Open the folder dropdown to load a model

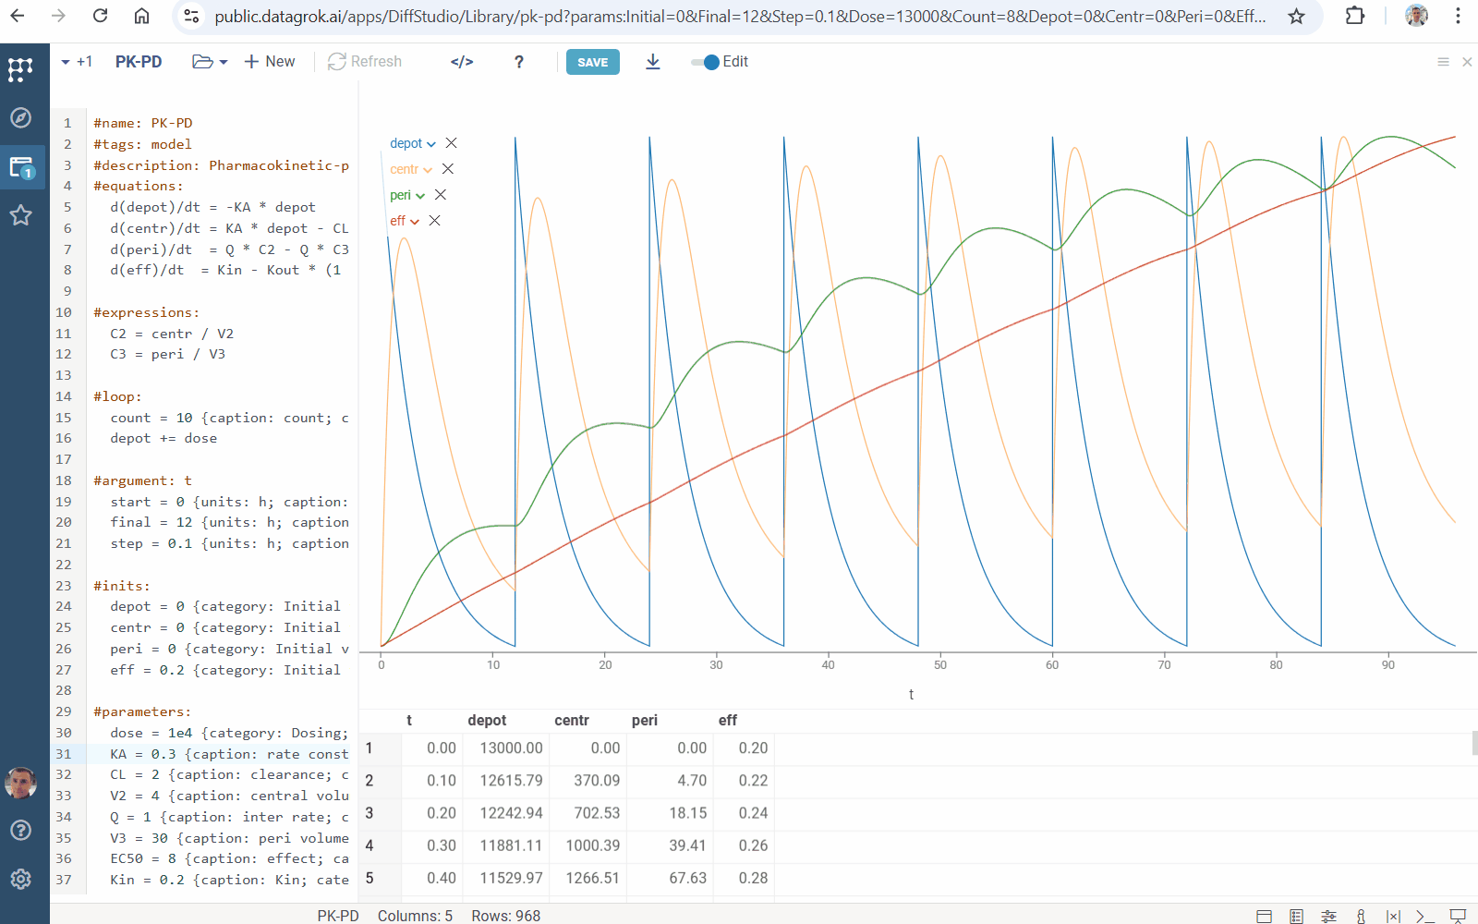[210, 62]
